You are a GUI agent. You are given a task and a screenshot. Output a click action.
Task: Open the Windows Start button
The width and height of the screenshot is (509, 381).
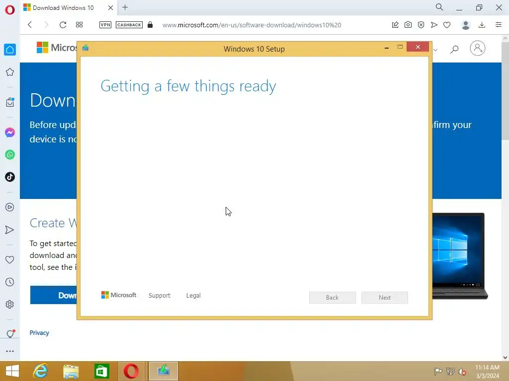tap(12, 371)
